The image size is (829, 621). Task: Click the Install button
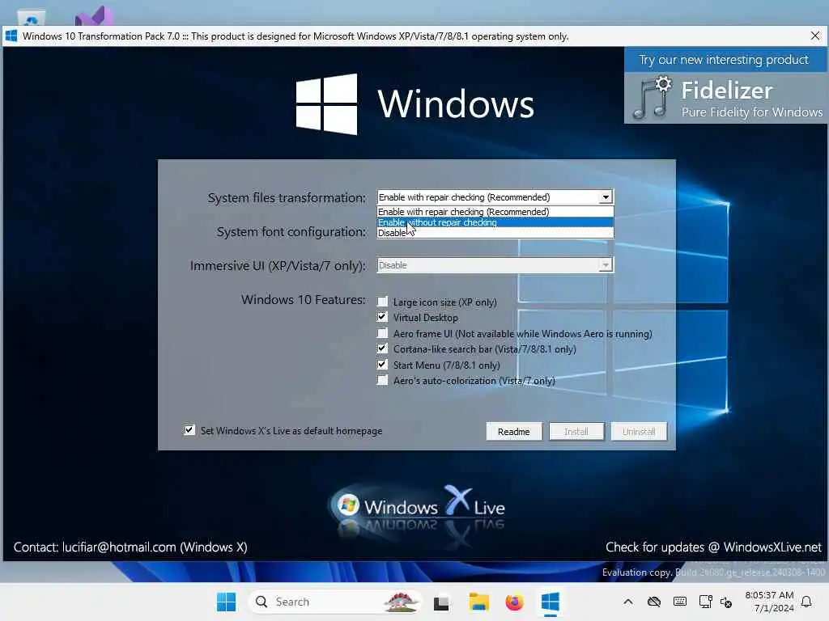(x=576, y=432)
